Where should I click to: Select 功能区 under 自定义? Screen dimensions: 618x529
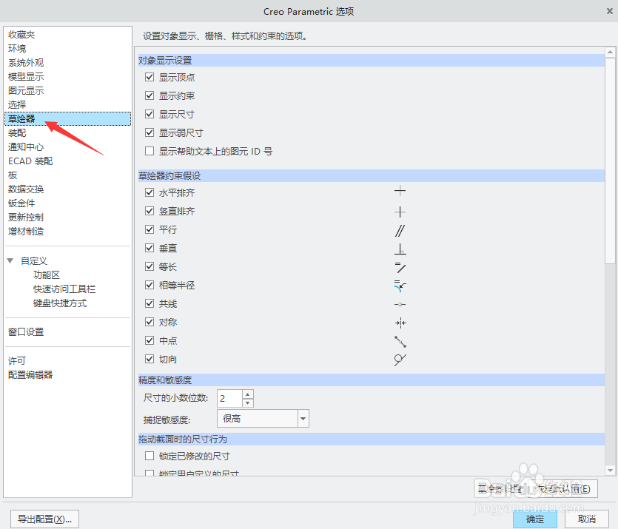pos(47,275)
